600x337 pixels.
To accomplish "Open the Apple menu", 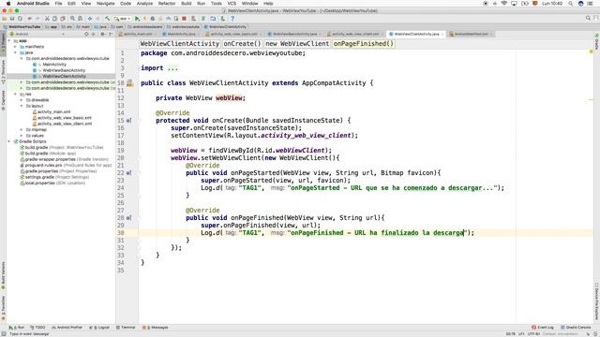I will (x=8, y=4).
